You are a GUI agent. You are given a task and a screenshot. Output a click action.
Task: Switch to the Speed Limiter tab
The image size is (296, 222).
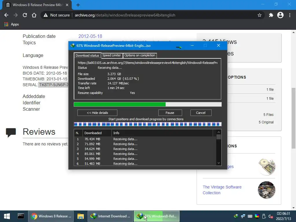pyautogui.click(x=112, y=55)
